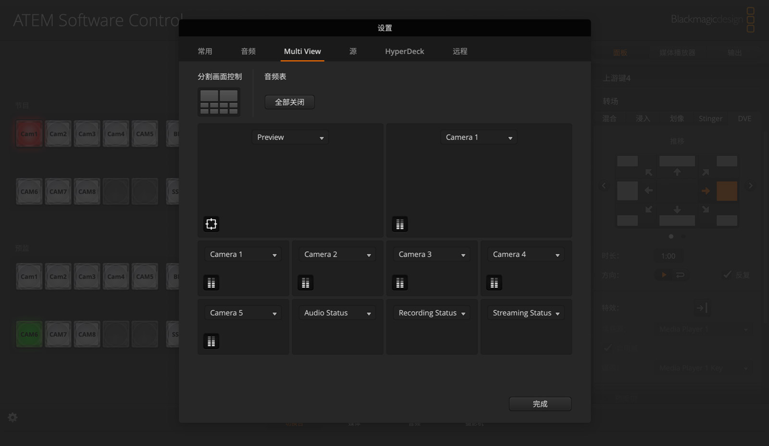The height and width of the screenshot is (446, 769).
Task: Choose the down-right diagonal push arrow
Action: coord(706,209)
